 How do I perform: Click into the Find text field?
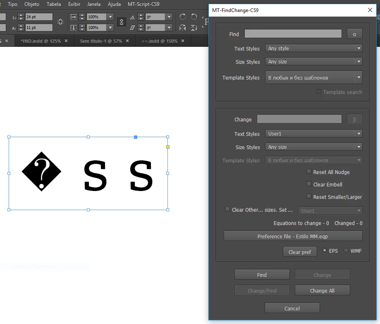pos(293,34)
